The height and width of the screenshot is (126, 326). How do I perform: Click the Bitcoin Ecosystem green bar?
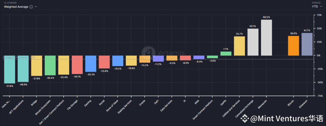[x=50, y=66]
